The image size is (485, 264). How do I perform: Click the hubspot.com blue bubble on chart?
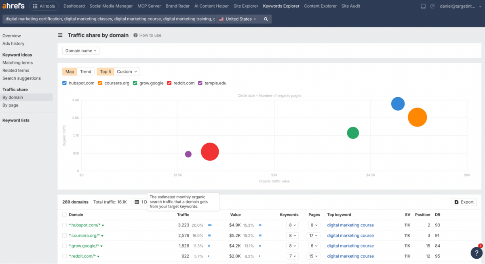(398, 104)
